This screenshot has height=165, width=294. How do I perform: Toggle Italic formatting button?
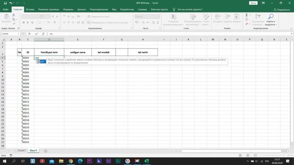point(28,22)
